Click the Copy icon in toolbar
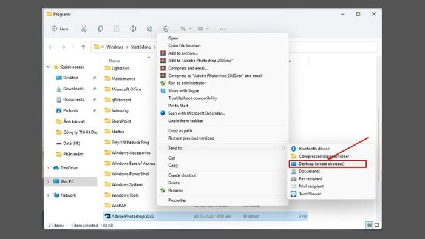The width and height of the screenshot is (425, 239). (x=100, y=29)
